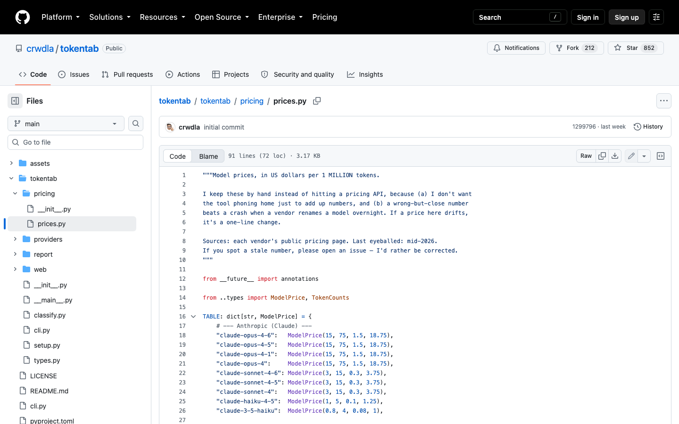Open classify.py in the file tree
The width and height of the screenshot is (679, 424).
50,315
